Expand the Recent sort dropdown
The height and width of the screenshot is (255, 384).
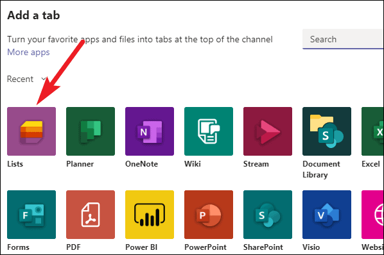point(26,79)
